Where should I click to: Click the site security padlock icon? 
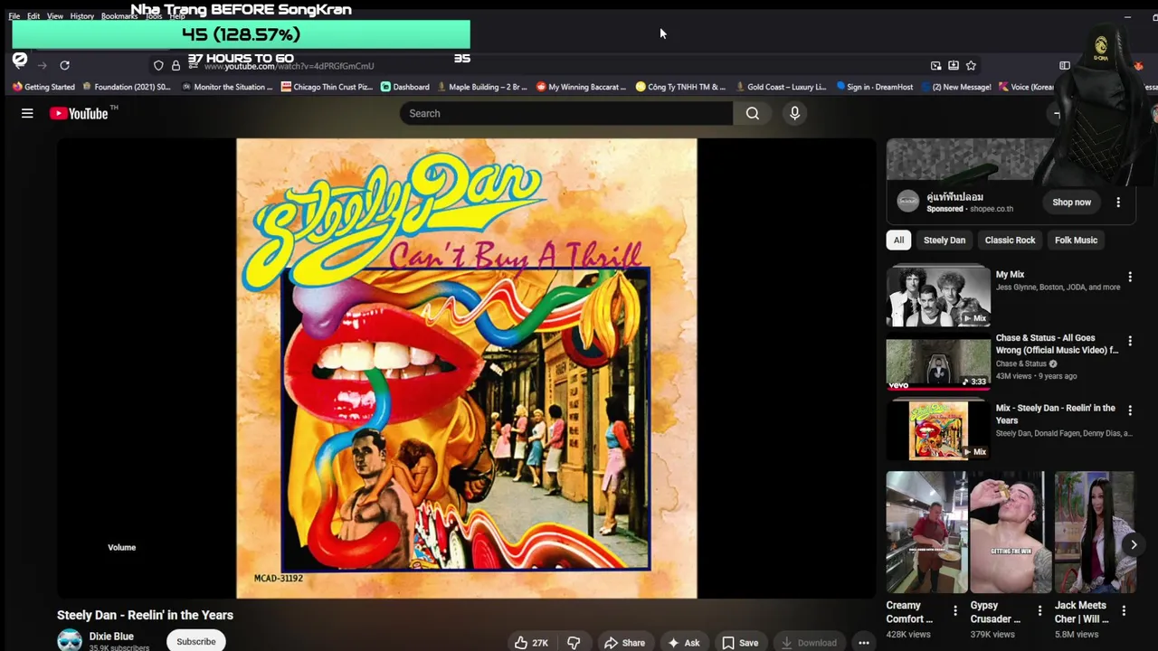coord(176,65)
